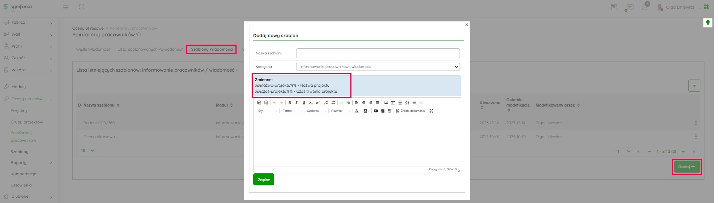Insert an image using the editor toolbar
The width and height of the screenshot is (718, 203).
(386, 102)
